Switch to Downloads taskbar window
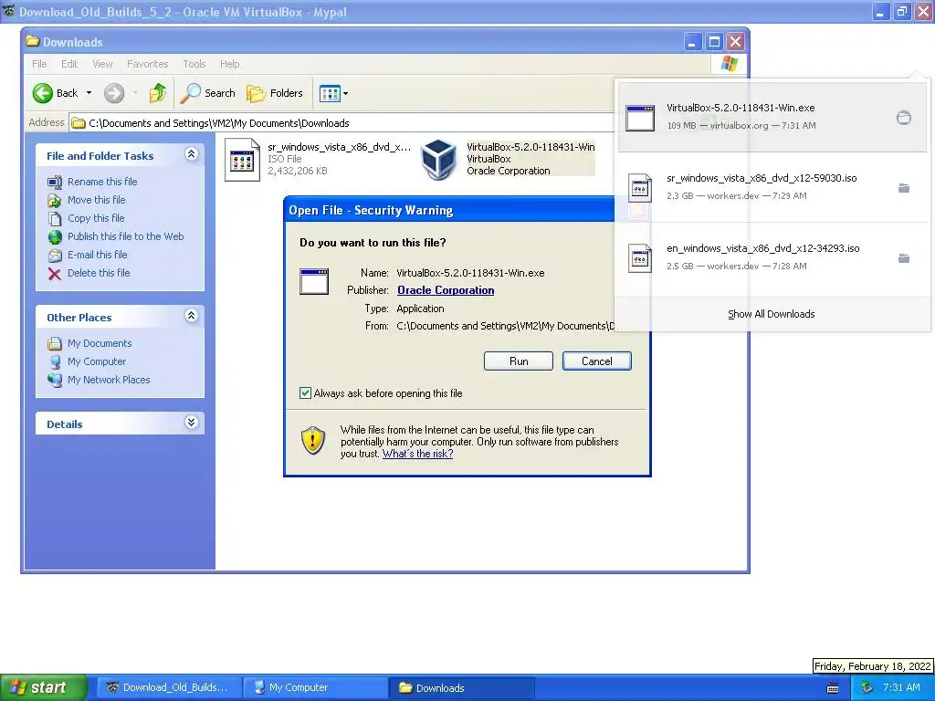This screenshot has height=701, width=935. (x=462, y=687)
